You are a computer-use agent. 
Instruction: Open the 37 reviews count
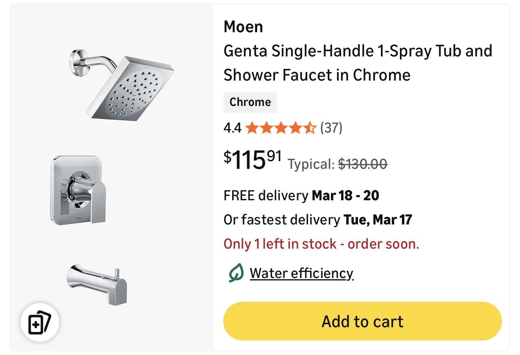331,128
